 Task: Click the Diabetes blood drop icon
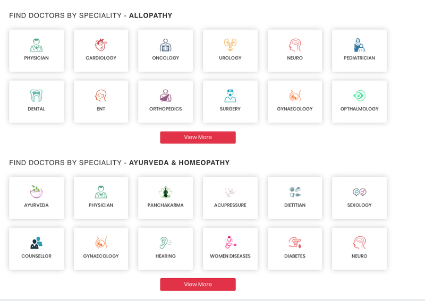tap(295, 243)
